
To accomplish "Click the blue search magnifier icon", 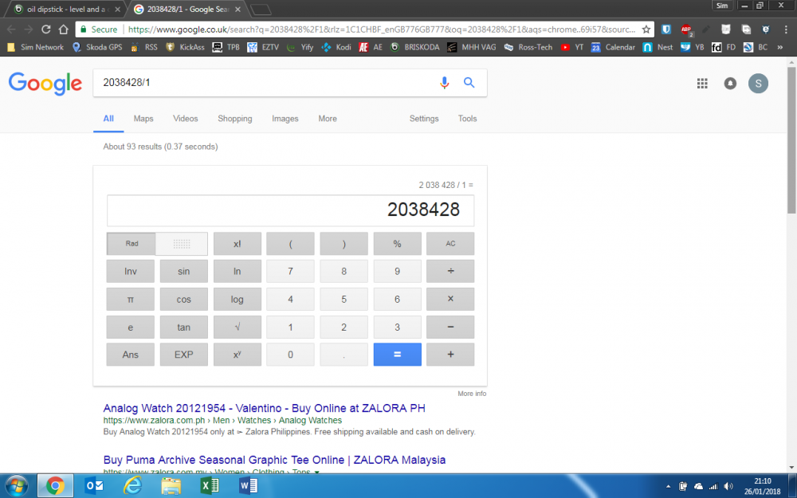I will (x=469, y=82).
